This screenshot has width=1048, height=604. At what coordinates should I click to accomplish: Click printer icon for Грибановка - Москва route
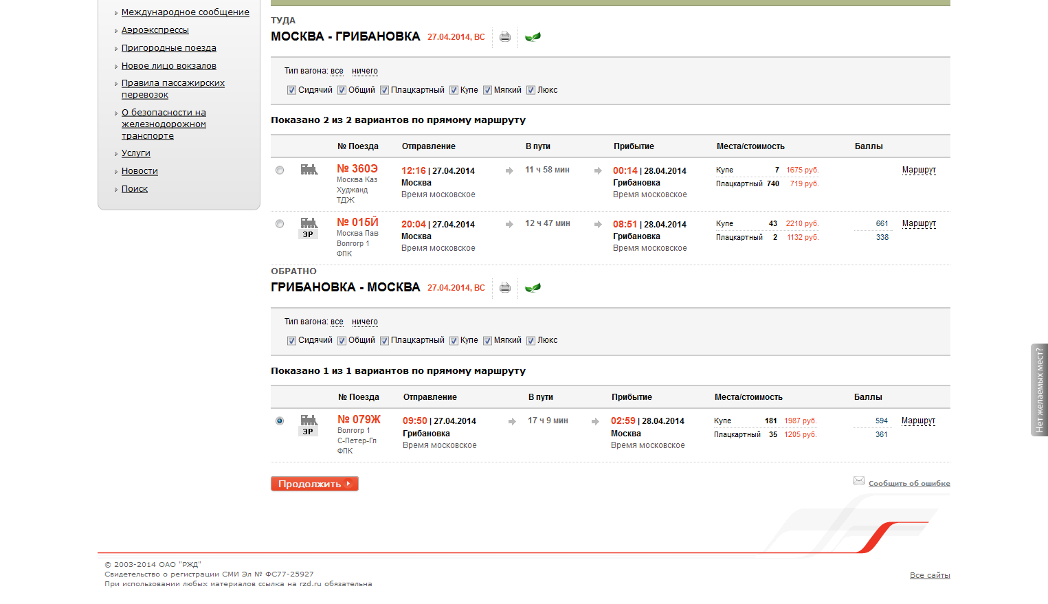coord(505,288)
